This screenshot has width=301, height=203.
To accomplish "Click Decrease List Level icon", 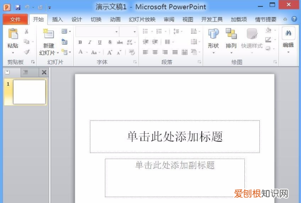I will (145, 42).
